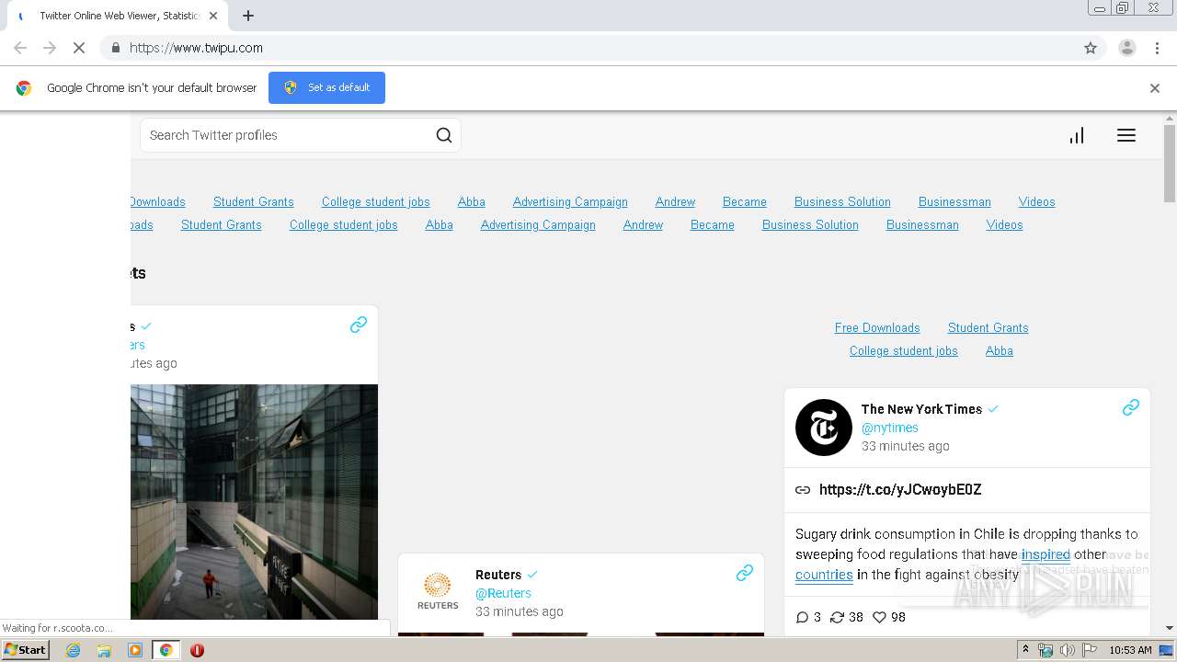Image resolution: width=1177 pixels, height=662 pixels.
Task: Open Became link in top row
Action: tap(745, 201)
